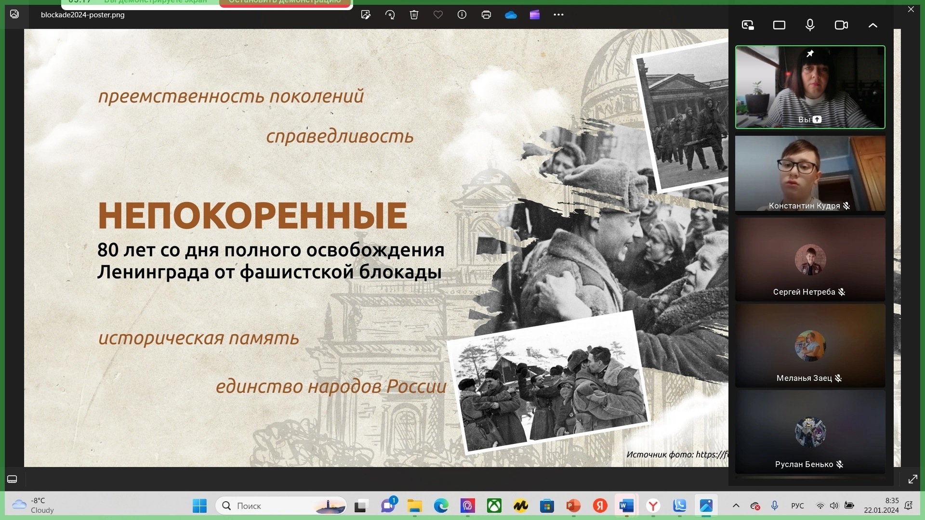
Task: Click the taskbar search box Поиск
Action: 281,506
